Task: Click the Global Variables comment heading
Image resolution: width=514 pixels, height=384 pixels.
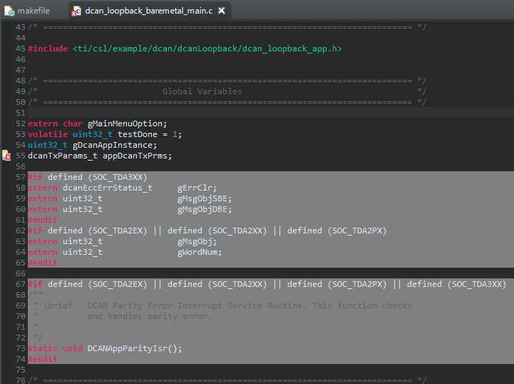Action: coord(202,91)
